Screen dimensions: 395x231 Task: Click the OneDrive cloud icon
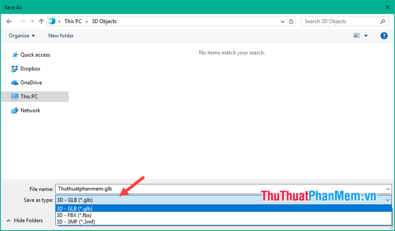point(15,82)
